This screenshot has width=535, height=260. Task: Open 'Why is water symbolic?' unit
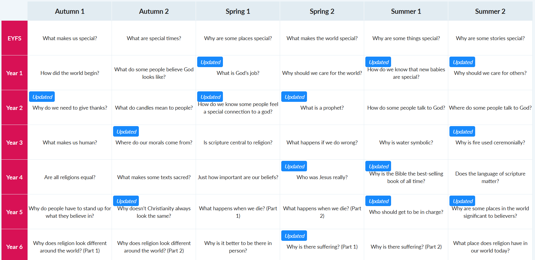click(406, 143)
